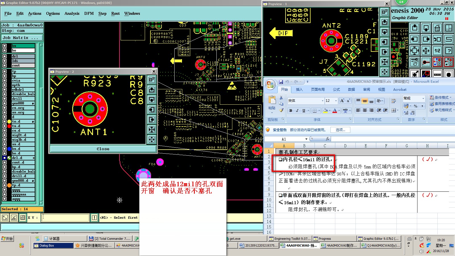Click the Excel red font color swatch
This screenshot has height=256, width=455.
(x=335, y=111)
